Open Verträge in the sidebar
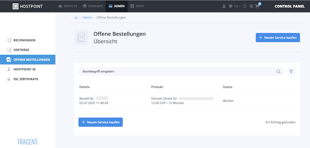Viewport: 310px width, 148px height. coord(28,50)
